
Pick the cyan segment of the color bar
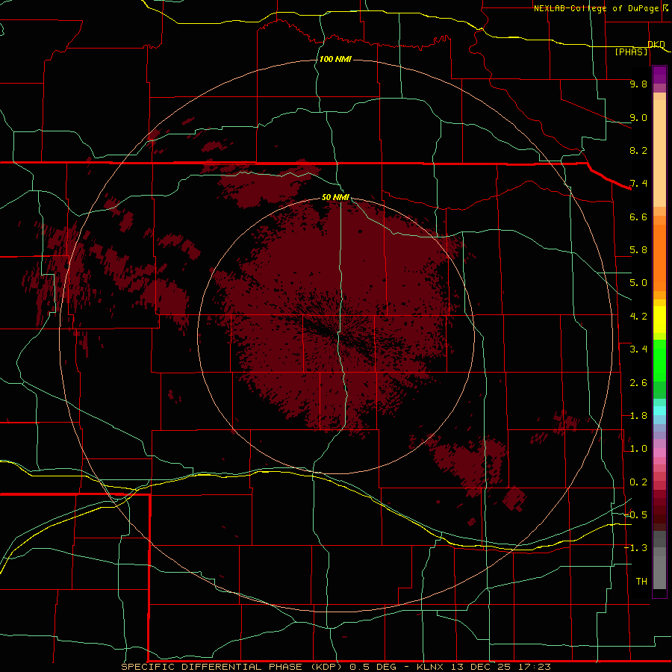click(x=659, y=411)
